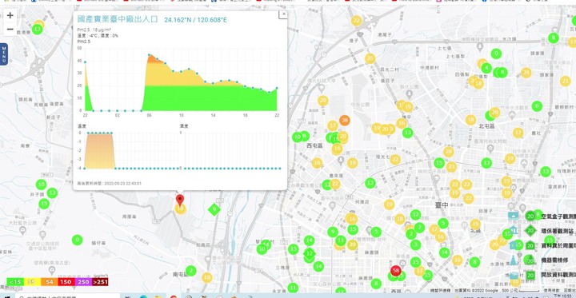Select green marker 13 near 蔗港寮

[x=37, y=29]
